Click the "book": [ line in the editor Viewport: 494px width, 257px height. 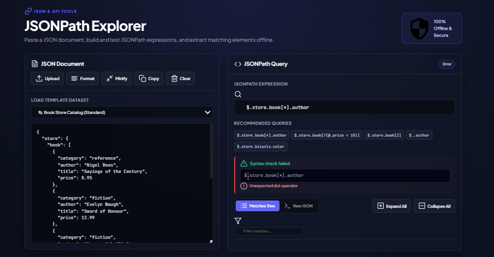[x=59, y=145]
